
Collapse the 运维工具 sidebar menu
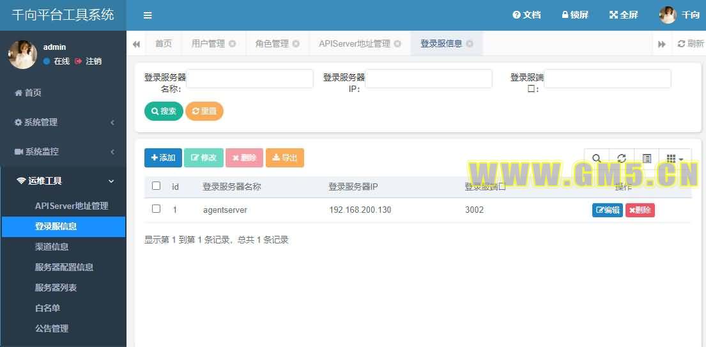[63, 181]
